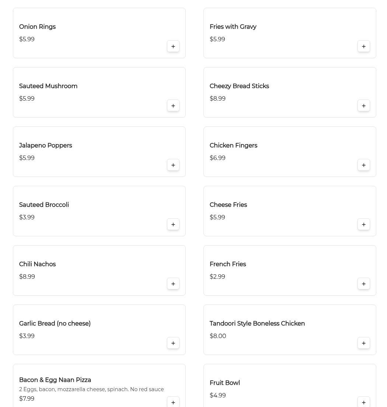Click the $2.99 French Fries price
Viewport: 387px width, 407px height.
tap(217, 277)
